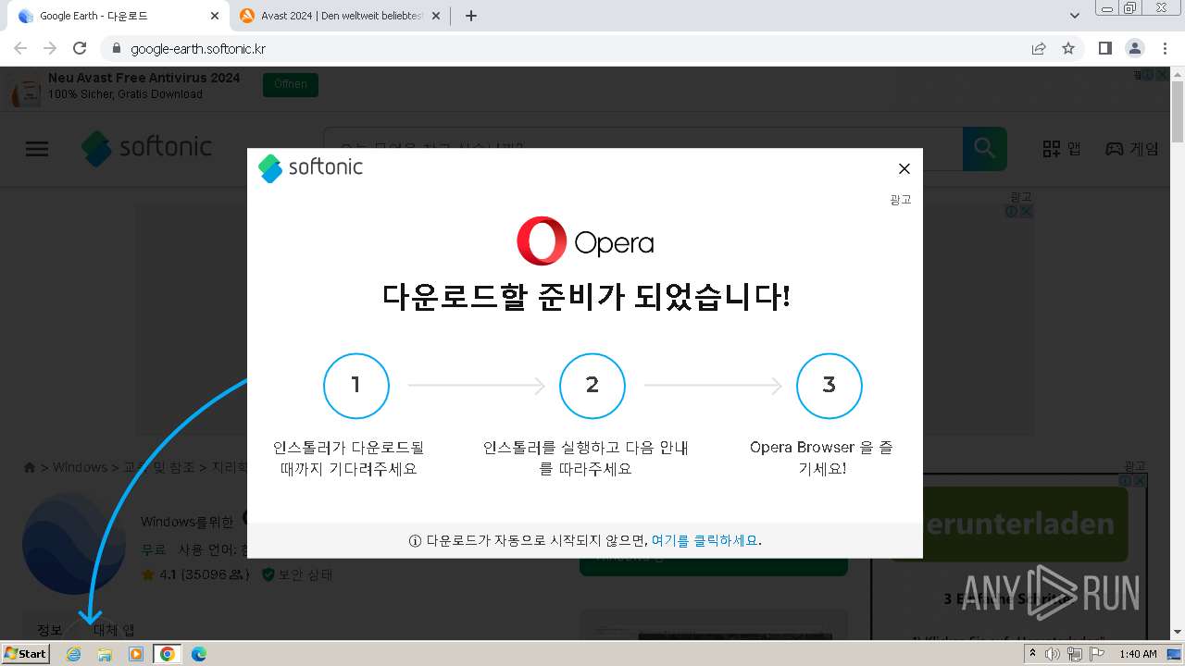Viewport: 1185px width, 666px height.
Task: Close the right sidebar ad
Action: (1140, 481)
